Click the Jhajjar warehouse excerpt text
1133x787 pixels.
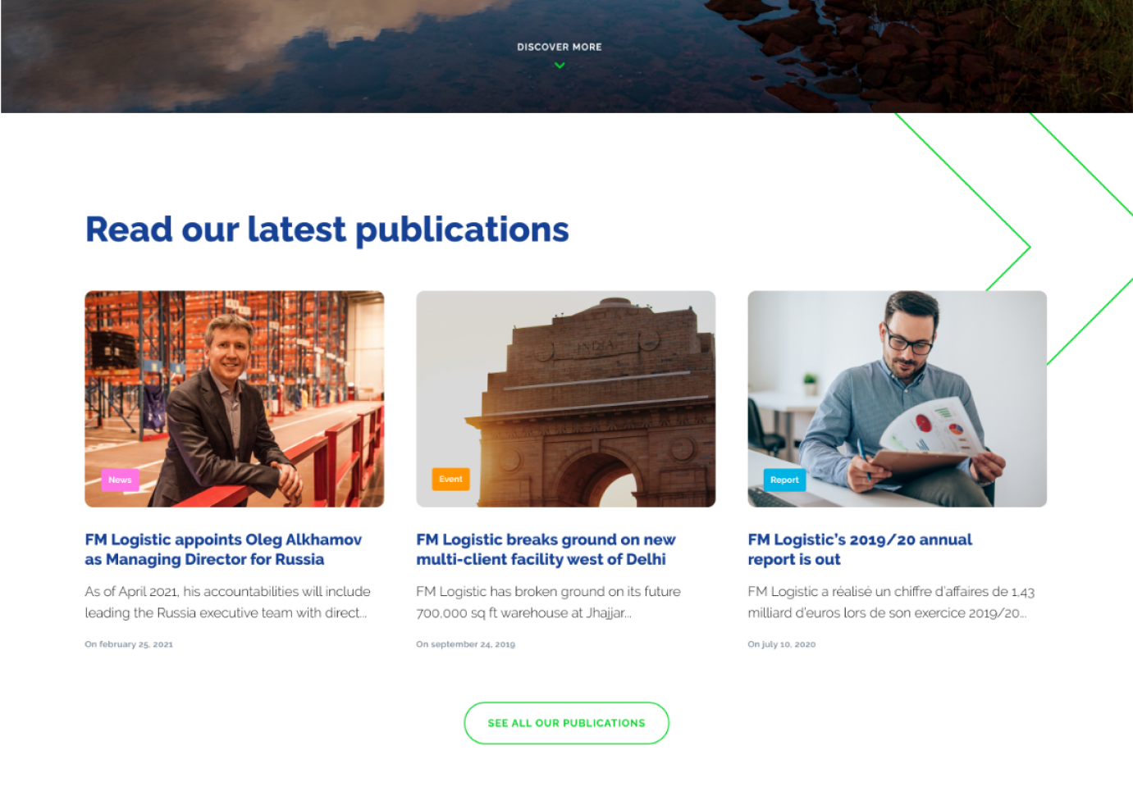click(548, 602)
